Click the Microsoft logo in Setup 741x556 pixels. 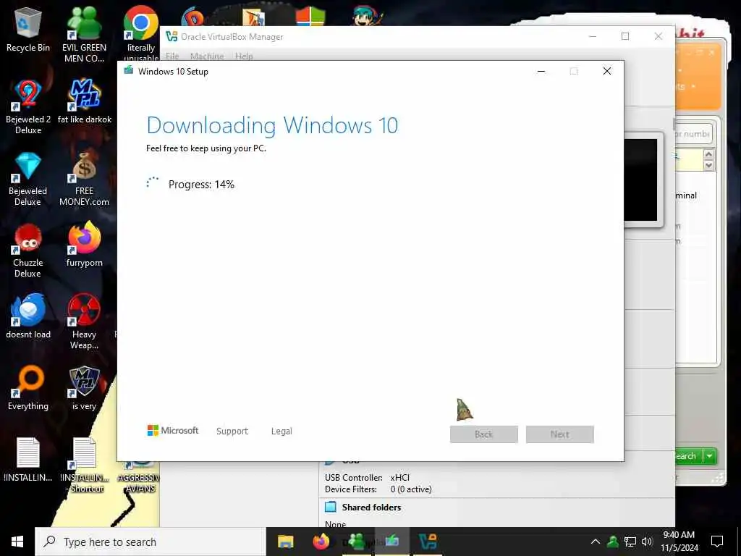pyautogui.click(x=173, y=431)
